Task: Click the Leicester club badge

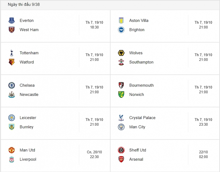Action: tap(12, 118)
